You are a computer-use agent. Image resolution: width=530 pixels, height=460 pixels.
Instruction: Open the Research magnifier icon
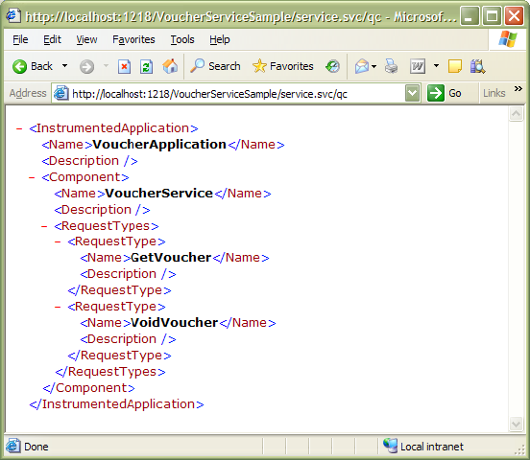pos(477,66)
